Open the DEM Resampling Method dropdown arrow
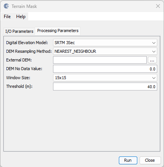Viewport: 164px width, 167px height. click(154, 52)
